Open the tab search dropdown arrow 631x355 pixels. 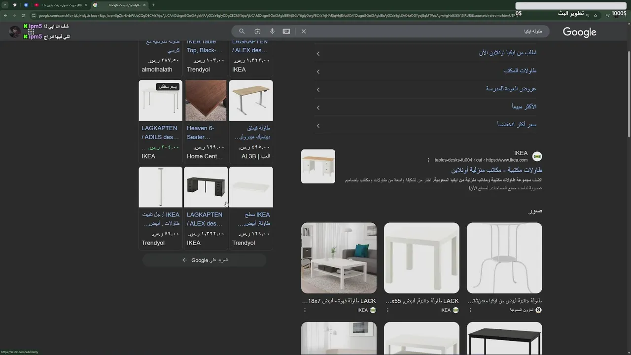click(4, 5)
